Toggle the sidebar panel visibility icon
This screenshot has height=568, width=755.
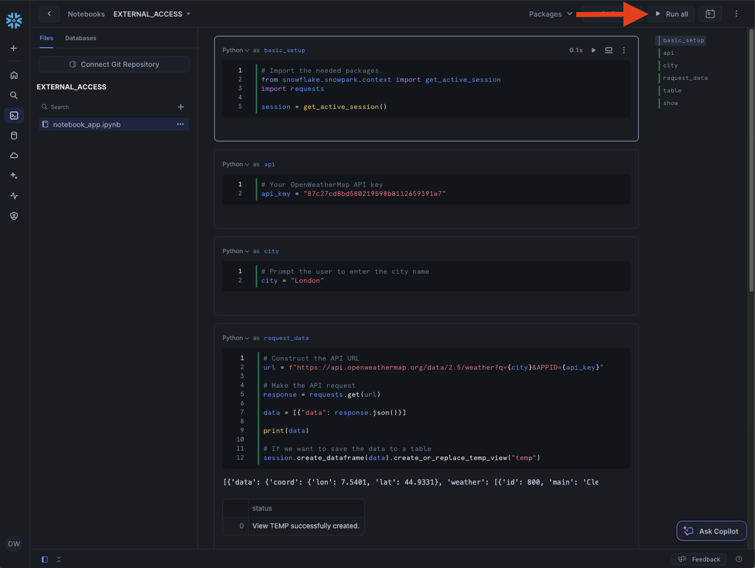(x=45, y=559)
